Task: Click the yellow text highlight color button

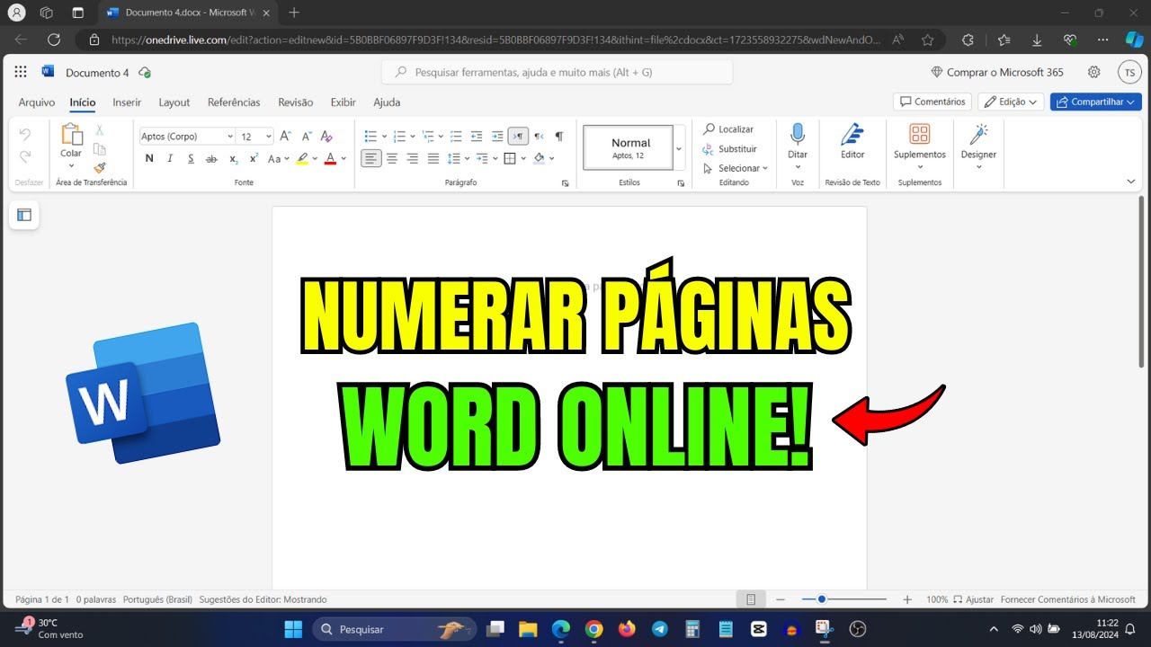Action: [x=303, y=159]
